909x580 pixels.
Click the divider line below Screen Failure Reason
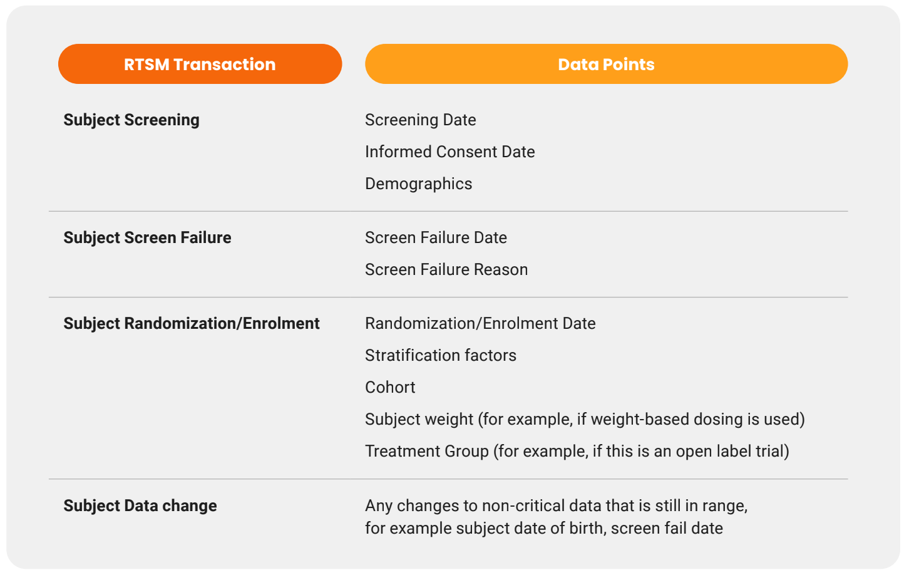click(x=448, y=298)
